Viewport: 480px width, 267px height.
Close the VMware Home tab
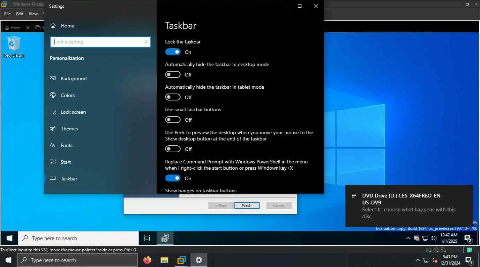coord(28,28)
